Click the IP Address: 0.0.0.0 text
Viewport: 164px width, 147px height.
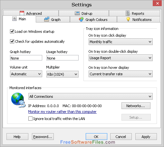pyautogui.click(x=43, y=106)
